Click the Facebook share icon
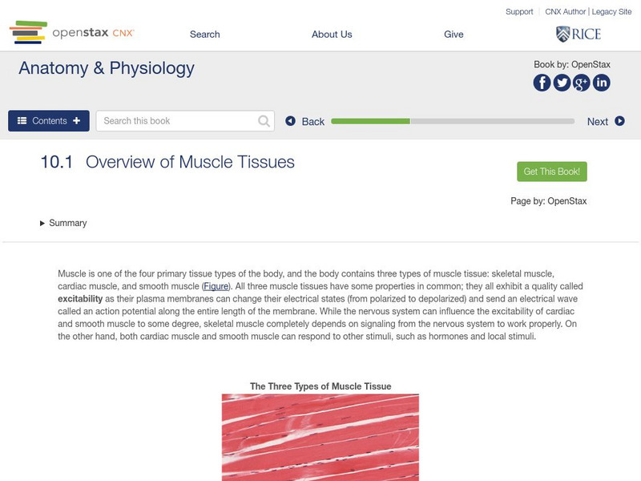Image resolution: width=641 pixels, height=481 pixels. click(542, 83)
